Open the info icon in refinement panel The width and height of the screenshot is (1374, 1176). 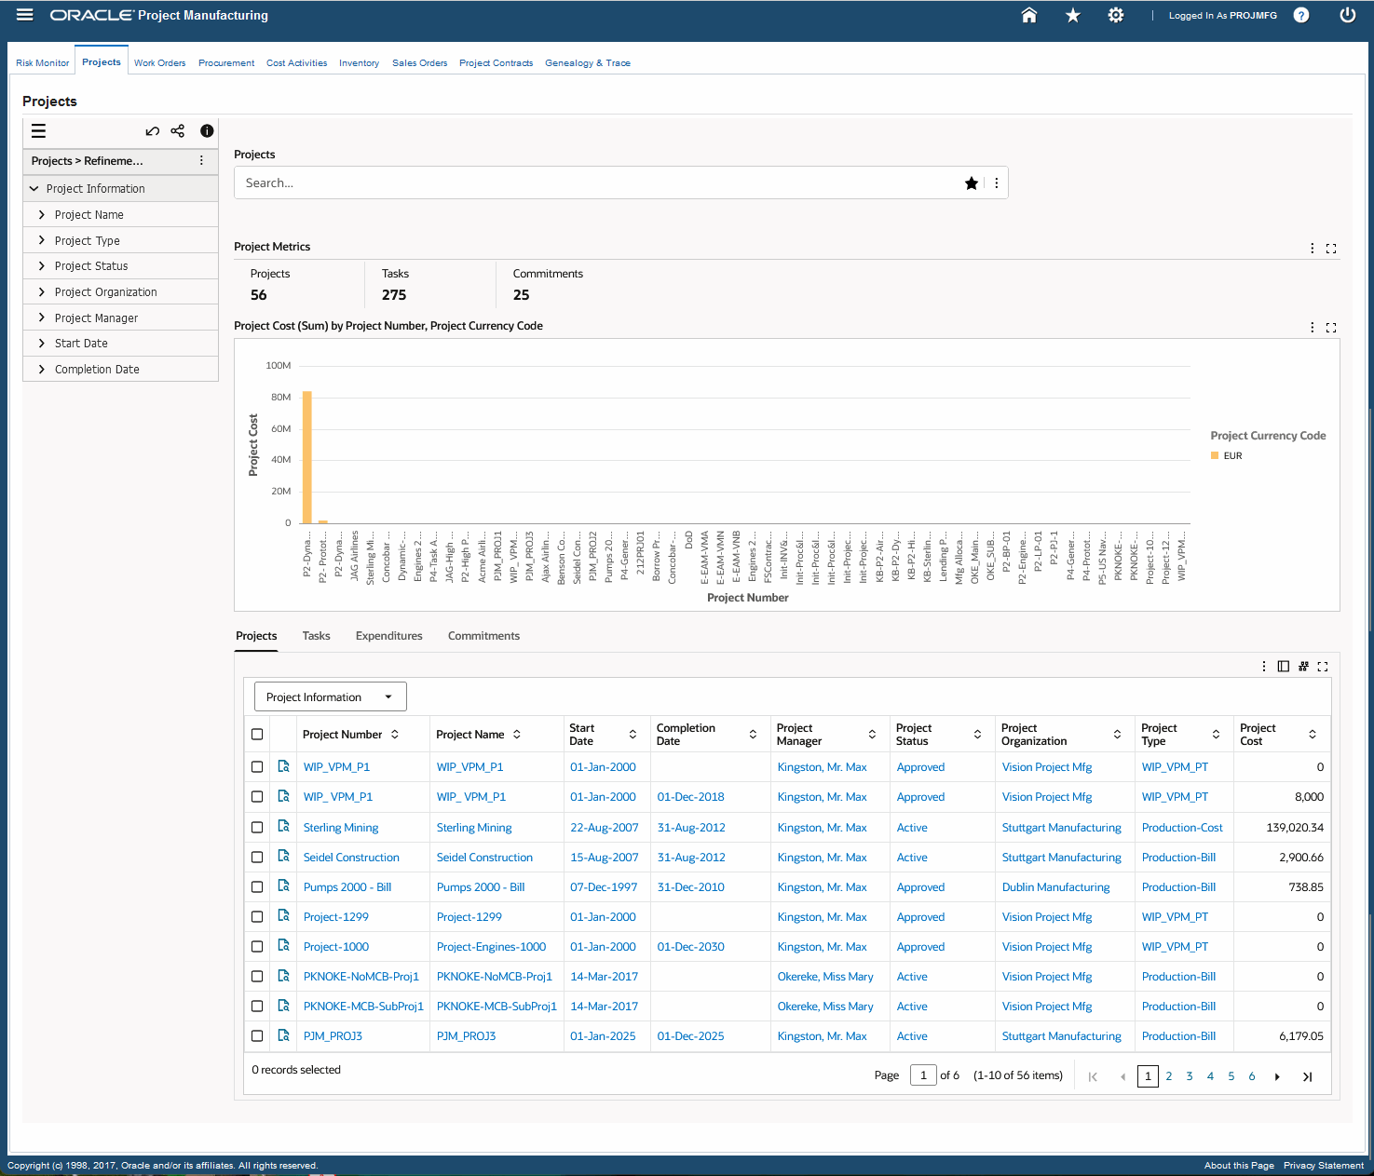(x=207, y=131)
